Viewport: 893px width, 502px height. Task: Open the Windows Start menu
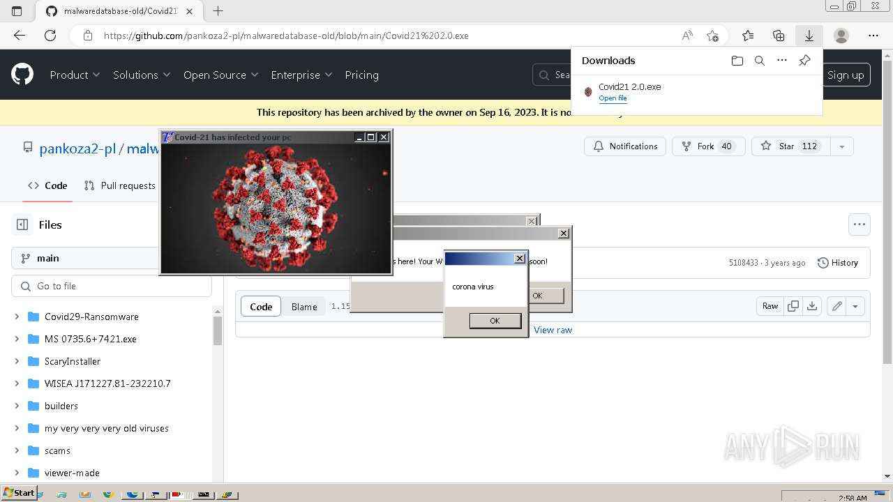click(19, 493)
